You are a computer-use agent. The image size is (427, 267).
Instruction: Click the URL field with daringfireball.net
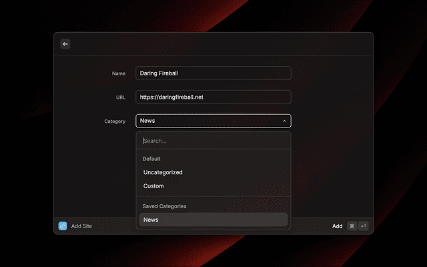tap(213, 97)
